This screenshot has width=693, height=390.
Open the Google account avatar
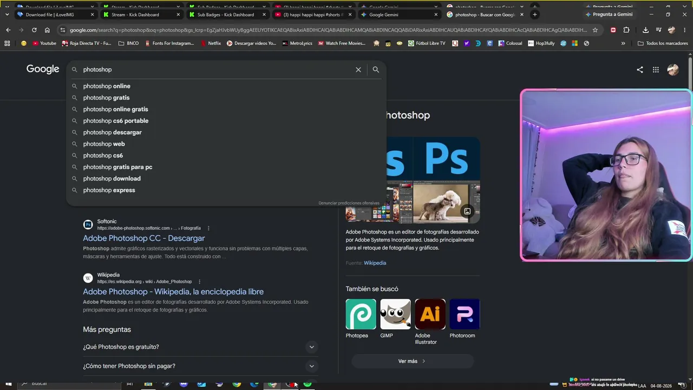point(673,69)
